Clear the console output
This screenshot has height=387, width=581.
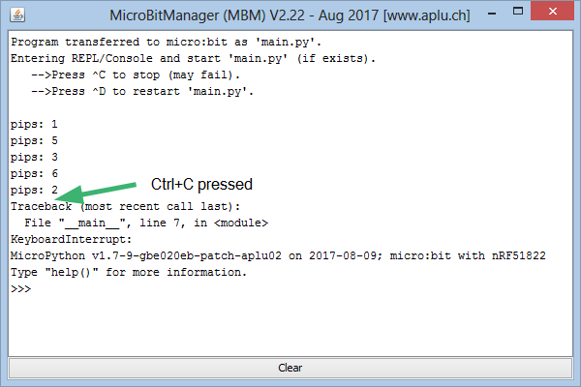pos(290,368)
